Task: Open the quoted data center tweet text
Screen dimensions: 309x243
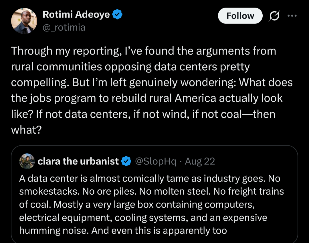Action: (151, 204)
